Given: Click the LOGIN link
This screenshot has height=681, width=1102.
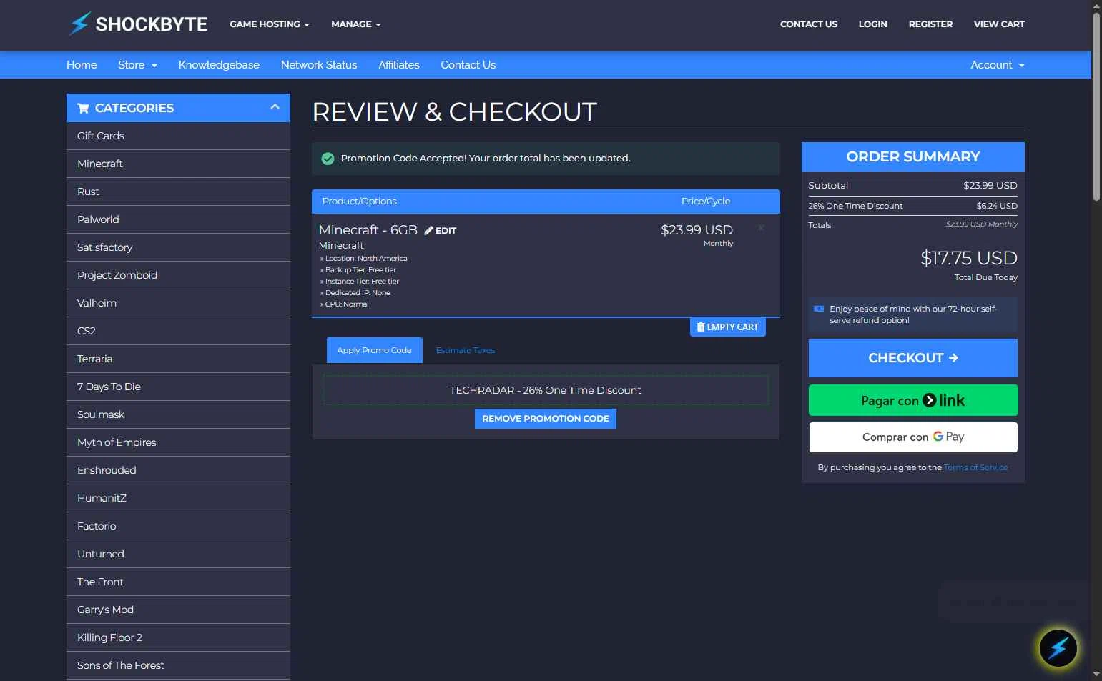Looking at the screenshot, I should point(872,24).
